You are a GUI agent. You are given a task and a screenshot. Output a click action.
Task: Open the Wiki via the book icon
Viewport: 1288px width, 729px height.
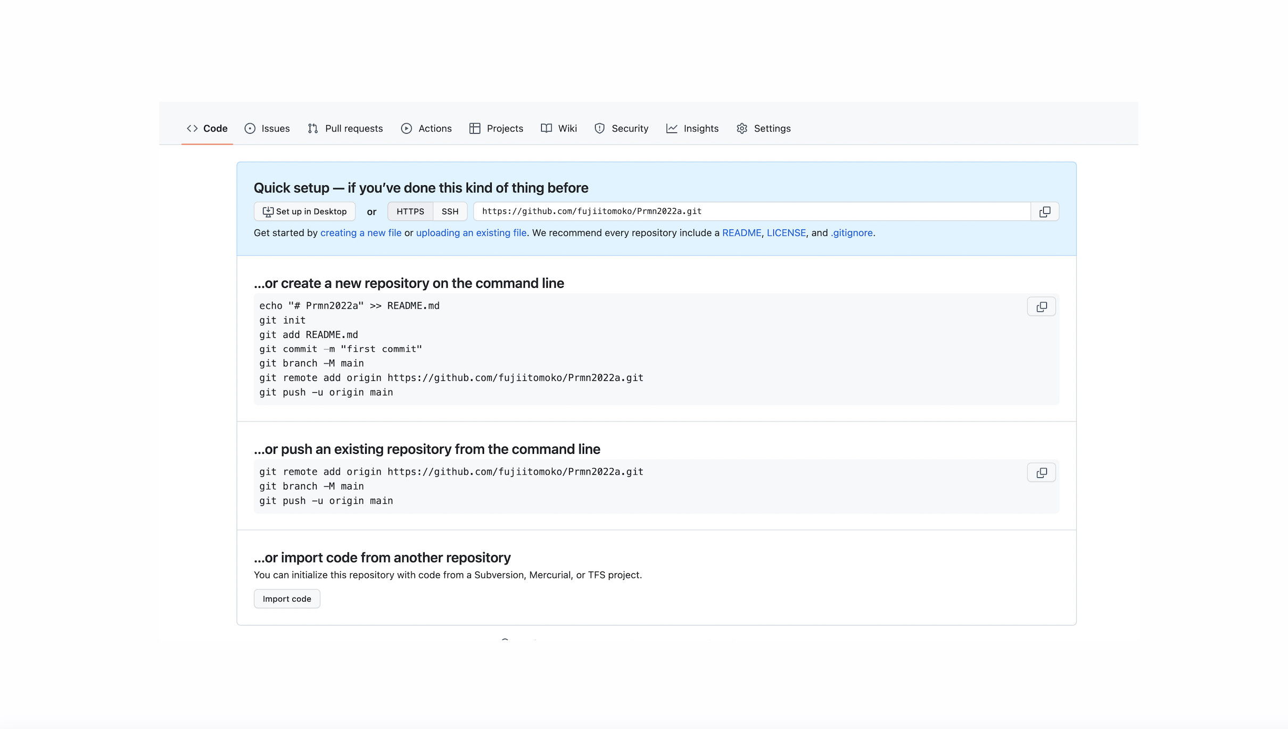click(547, 128)
